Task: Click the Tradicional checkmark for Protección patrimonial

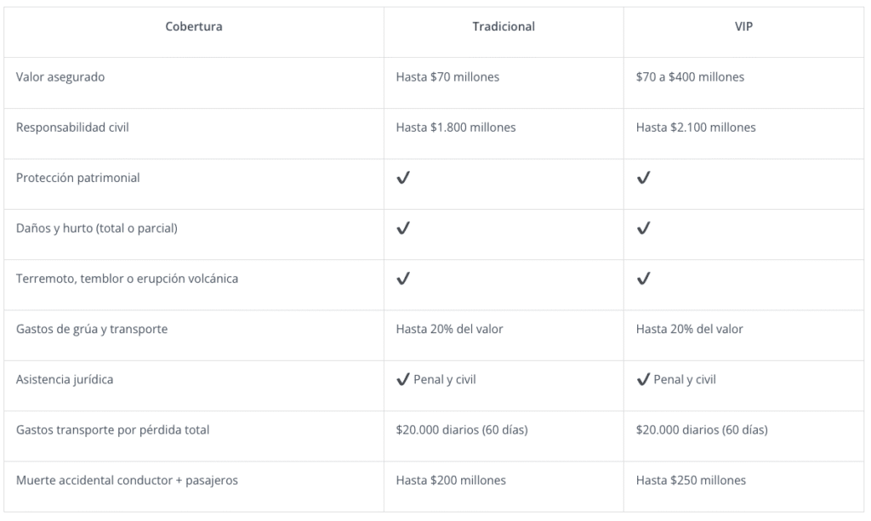Action: [402, 178]
